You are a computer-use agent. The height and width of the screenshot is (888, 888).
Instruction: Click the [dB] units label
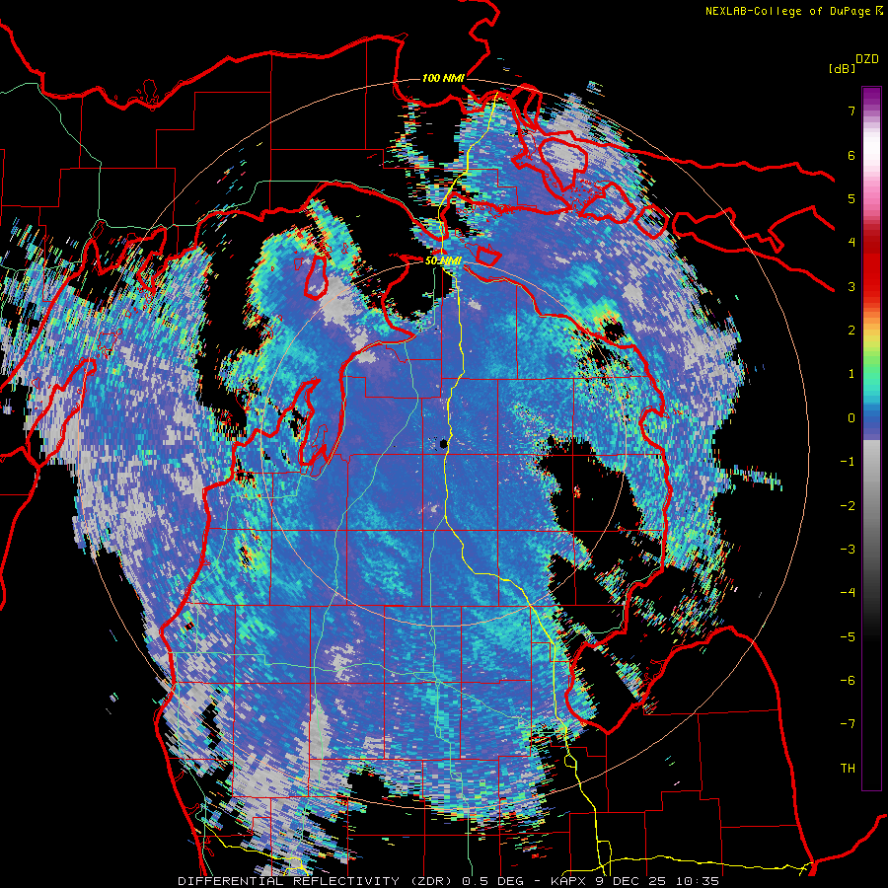pyautogui.click(x=843, y=69)
